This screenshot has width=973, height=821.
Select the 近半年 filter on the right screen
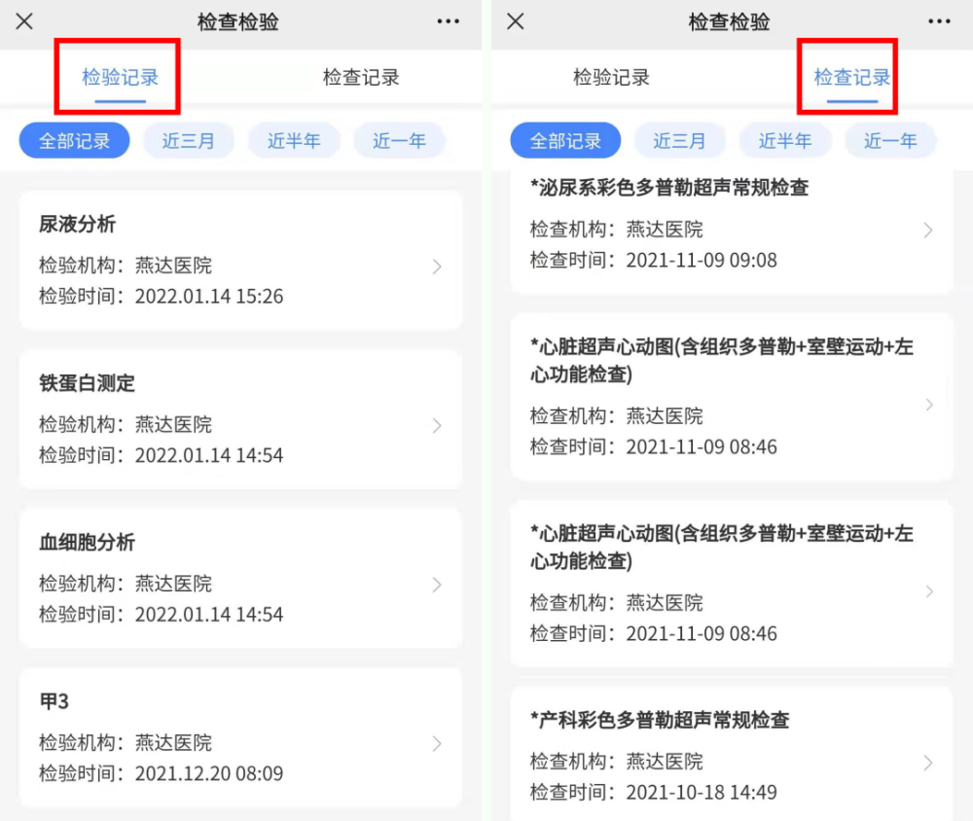(x=785, y=140)
